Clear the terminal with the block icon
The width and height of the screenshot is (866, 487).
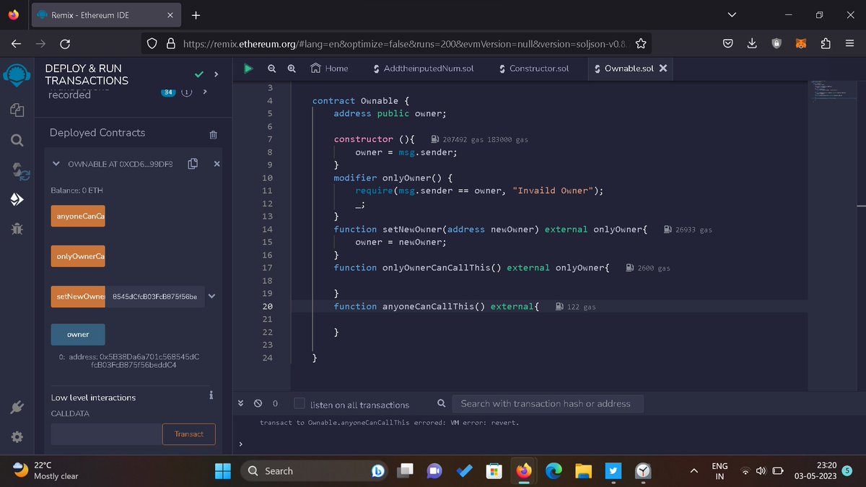258,403
